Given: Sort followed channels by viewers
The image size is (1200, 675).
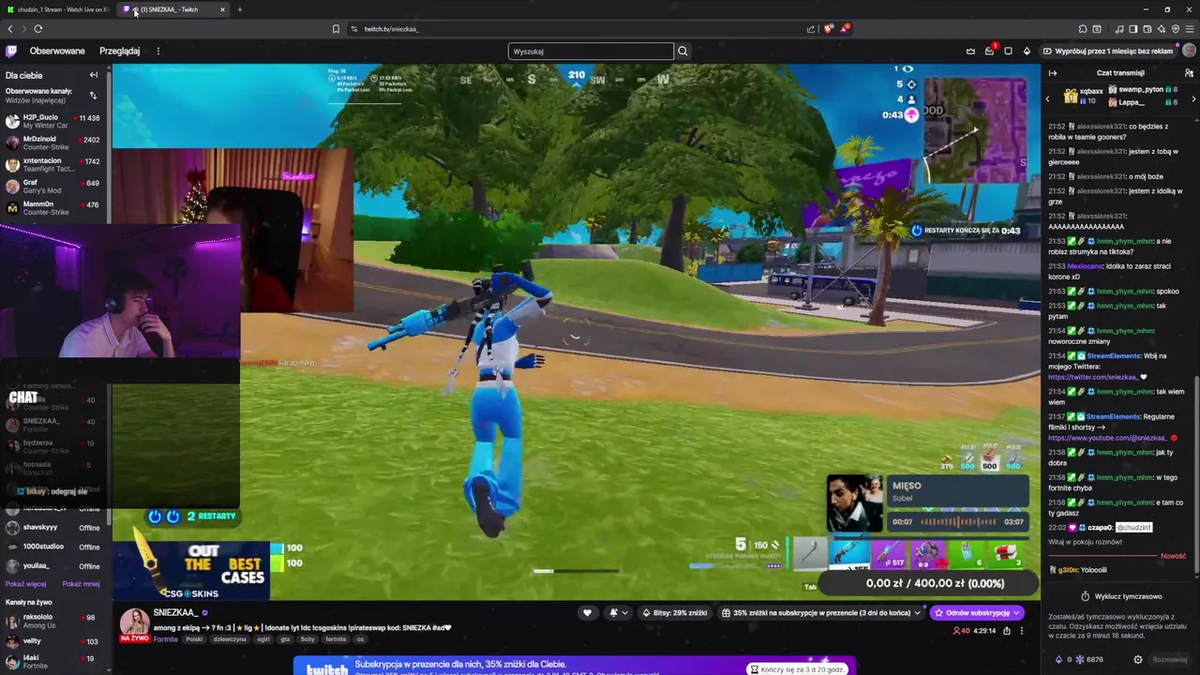Looking at the screenshot, I should [93, 96].
